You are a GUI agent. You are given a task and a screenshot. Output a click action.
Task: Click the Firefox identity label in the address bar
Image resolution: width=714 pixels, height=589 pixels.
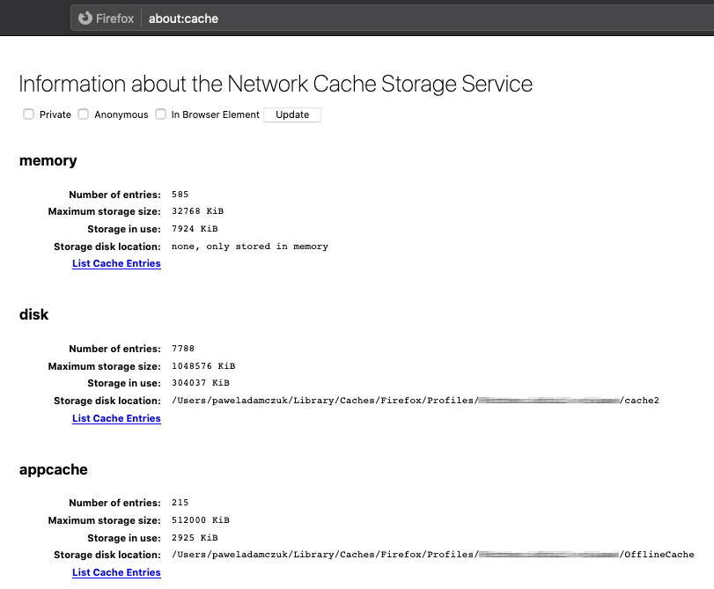click(114, 18)
